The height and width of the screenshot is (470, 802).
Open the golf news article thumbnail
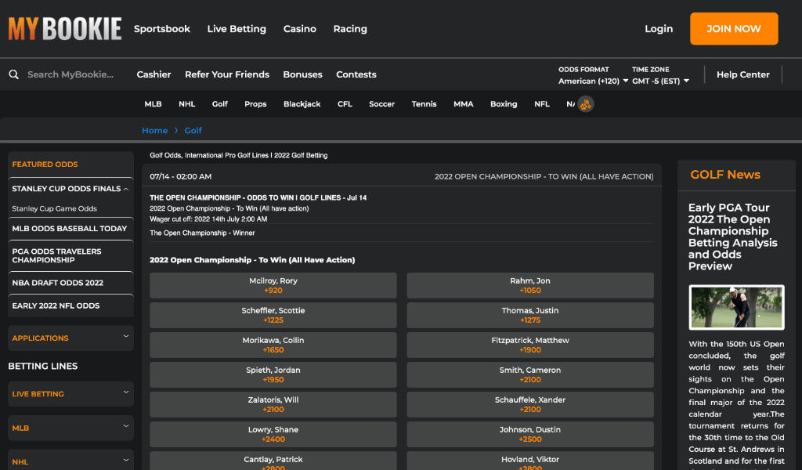coord(736,307)
